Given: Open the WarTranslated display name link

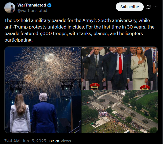Looking at the screenshot, I should click(32, 5).
